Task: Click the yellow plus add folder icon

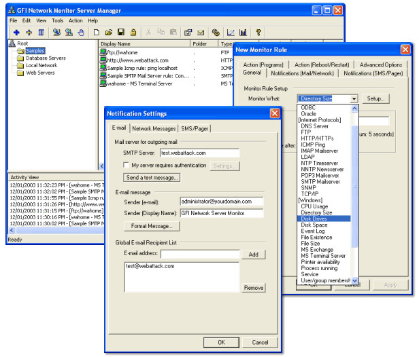Action: [29, 33]
